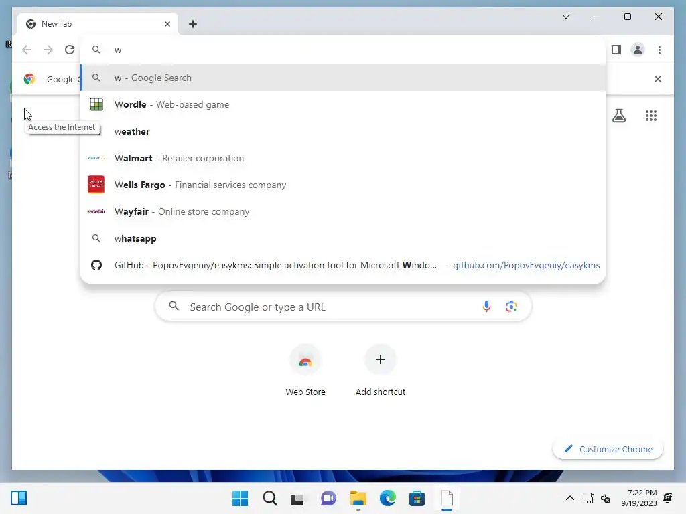Screen dimensions: 686x514
Task: Open the tab search chevron
Action: coord(565,17)
